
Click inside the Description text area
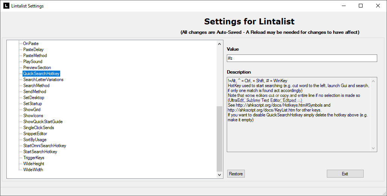pyautogui.click(x=299, y=115)
